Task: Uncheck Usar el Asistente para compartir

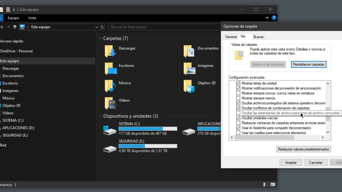Action: coord(238,128)
